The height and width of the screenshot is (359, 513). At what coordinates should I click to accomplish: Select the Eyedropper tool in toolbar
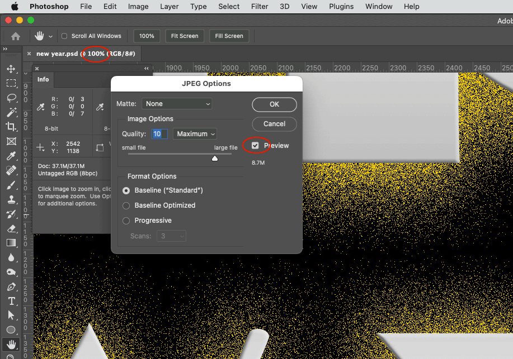[x=11, y=156]
